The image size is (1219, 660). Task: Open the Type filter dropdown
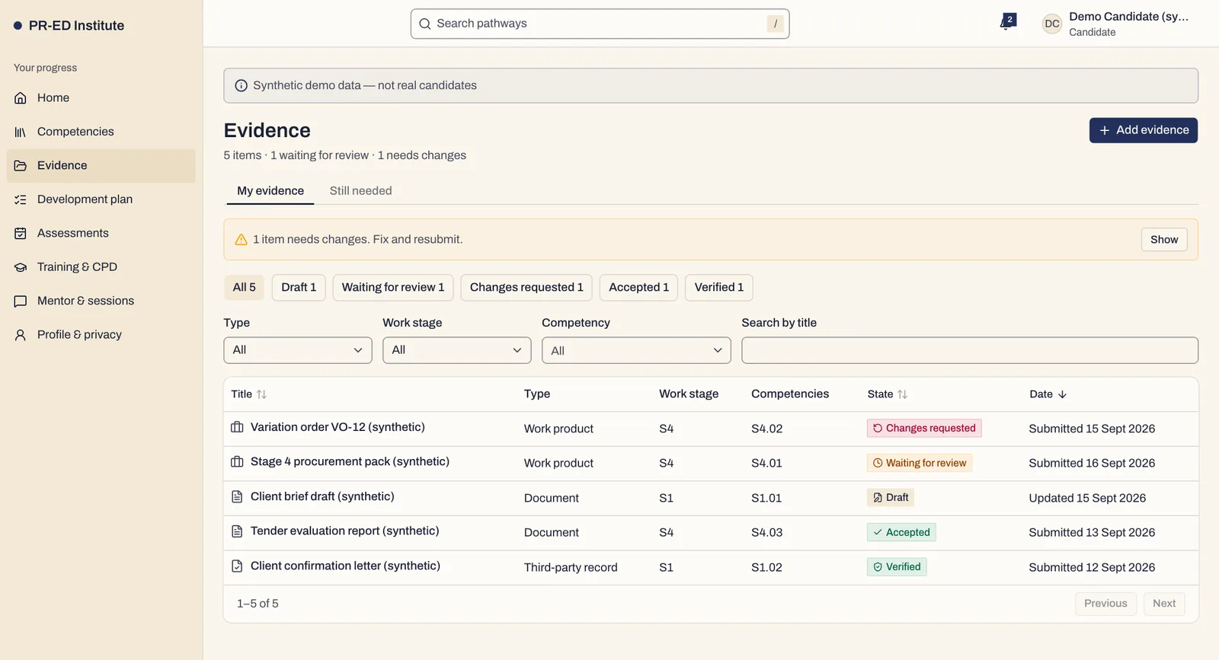[298, 350]
